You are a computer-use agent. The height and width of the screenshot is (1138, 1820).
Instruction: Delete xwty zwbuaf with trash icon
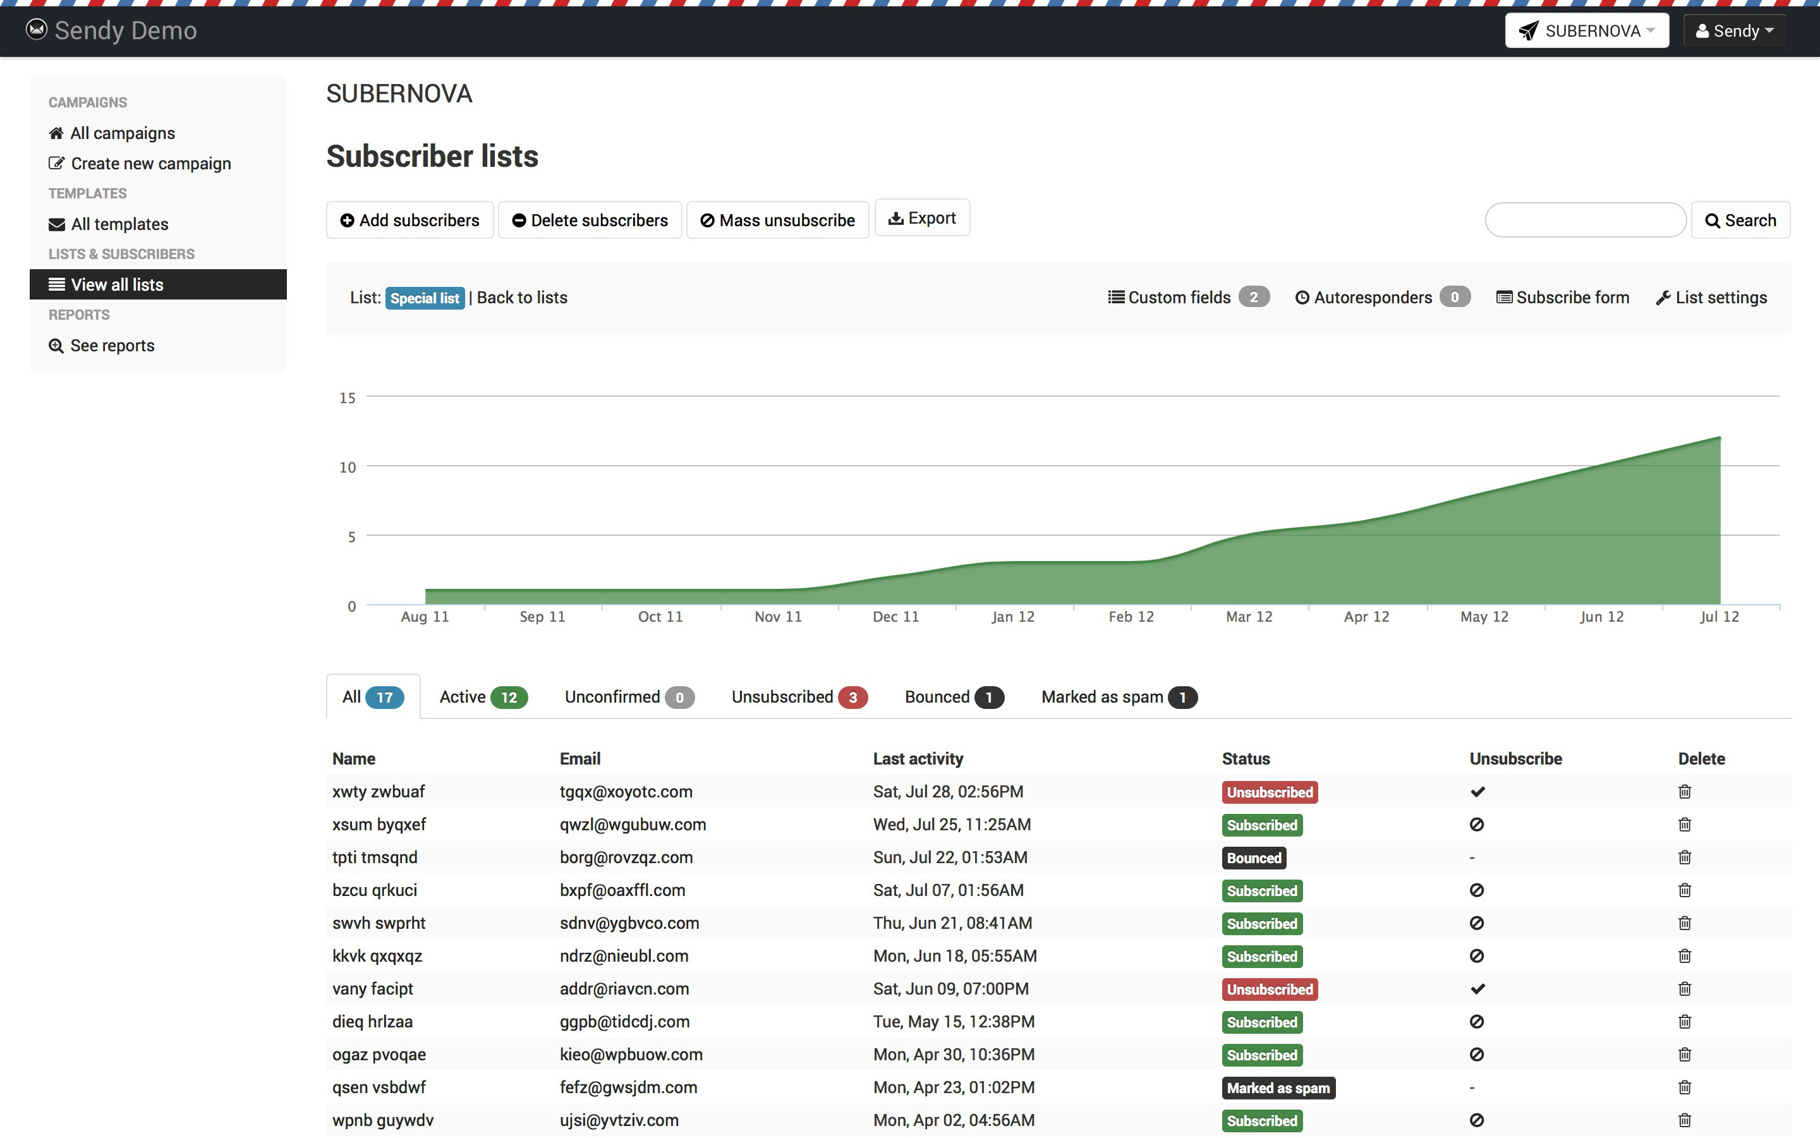(1685, 792)
